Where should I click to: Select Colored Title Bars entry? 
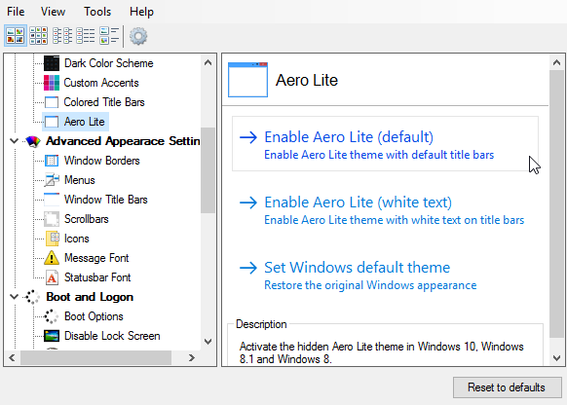pyautogui.click(x=104, y=102)
